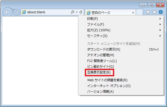
Task: Click the Internet Explorer icon in address bar
Action: (x=24, y=12)
